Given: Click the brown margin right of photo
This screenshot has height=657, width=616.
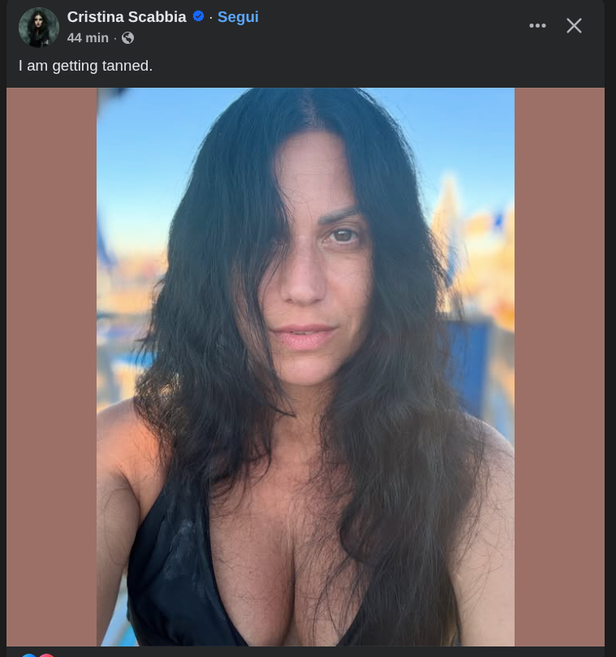Looking at the screenshot, I should (559, 366).
